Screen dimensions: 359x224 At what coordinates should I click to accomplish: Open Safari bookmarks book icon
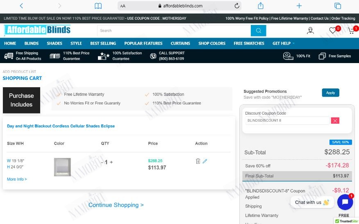(x=98, y=6)
